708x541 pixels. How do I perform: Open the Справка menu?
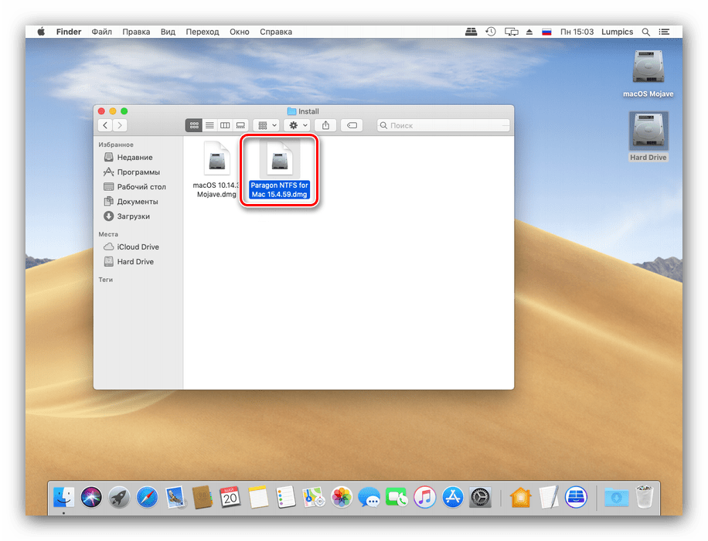coord(276,32)
